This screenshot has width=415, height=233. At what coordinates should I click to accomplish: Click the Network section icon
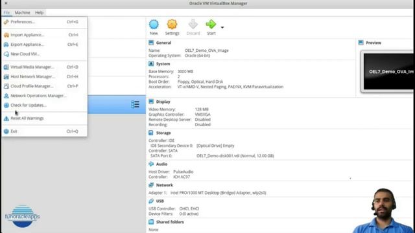point(151,185)
